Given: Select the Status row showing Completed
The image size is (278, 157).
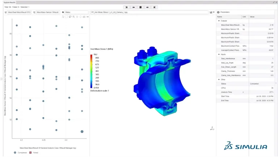Looking at the screenshot, I should click(245, 84).
